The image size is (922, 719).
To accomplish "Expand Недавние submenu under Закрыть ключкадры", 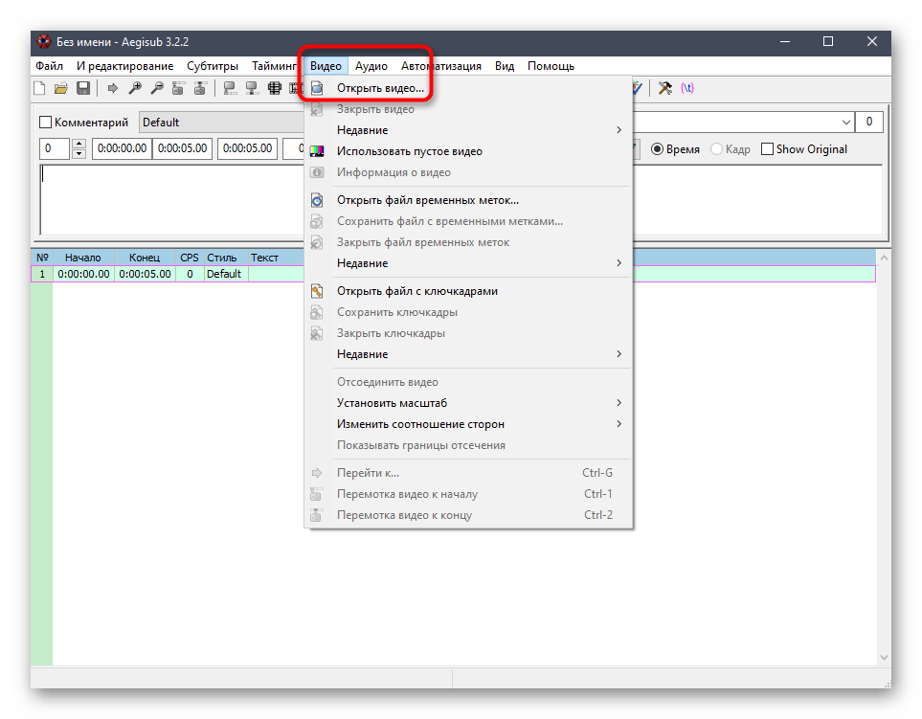I will pos(468,354).
